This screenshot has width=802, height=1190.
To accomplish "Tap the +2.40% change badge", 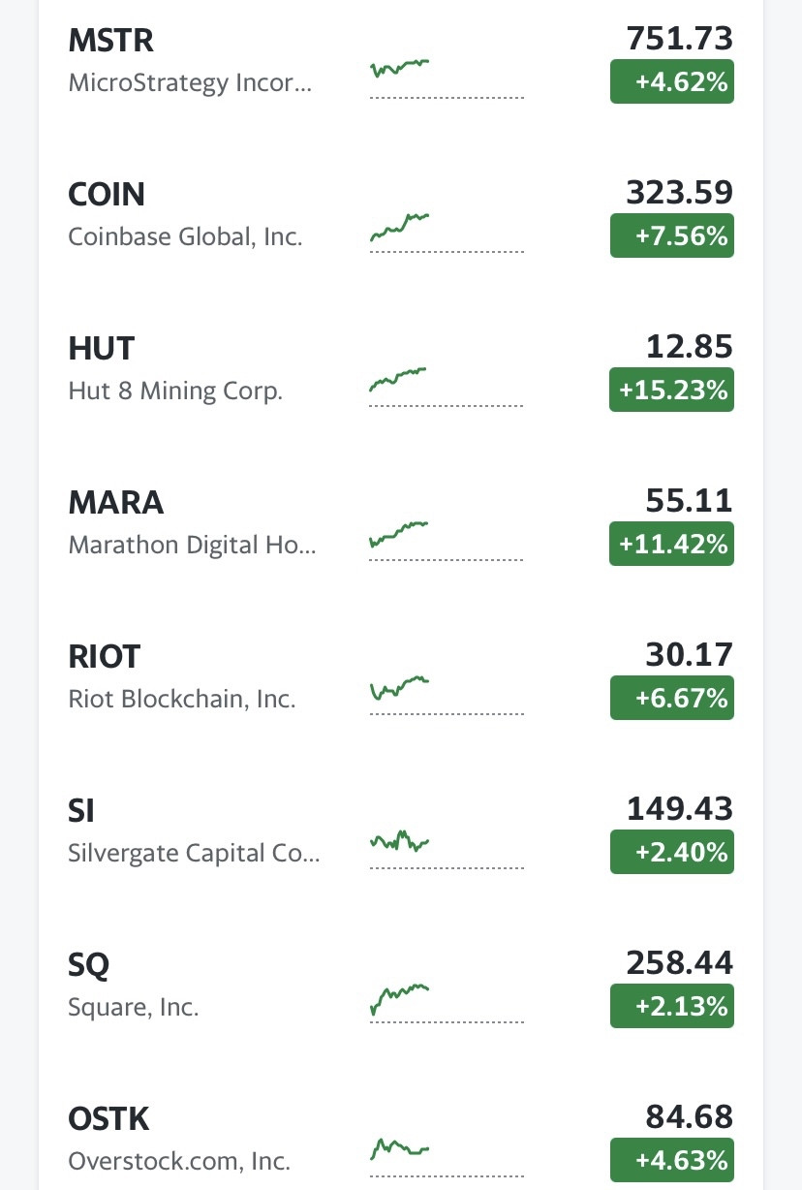I will 672,852.
